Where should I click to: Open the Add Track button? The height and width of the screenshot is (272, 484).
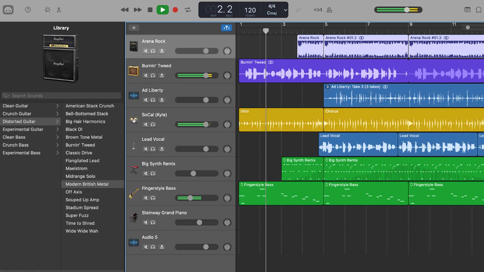[x=134, y=27]
